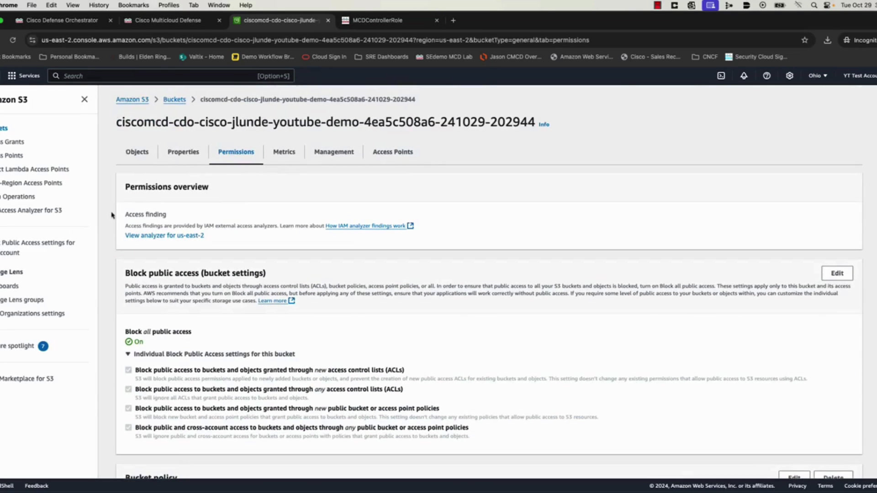Edit Block public access settings
Screen dimensions: 877x493
837,273
